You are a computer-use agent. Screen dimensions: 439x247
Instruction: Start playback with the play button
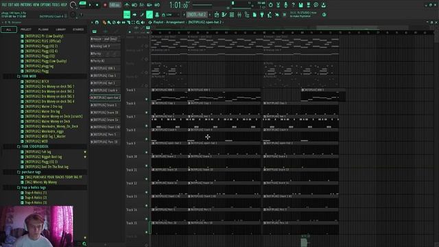pyautogui.click(x=90, y=5)
